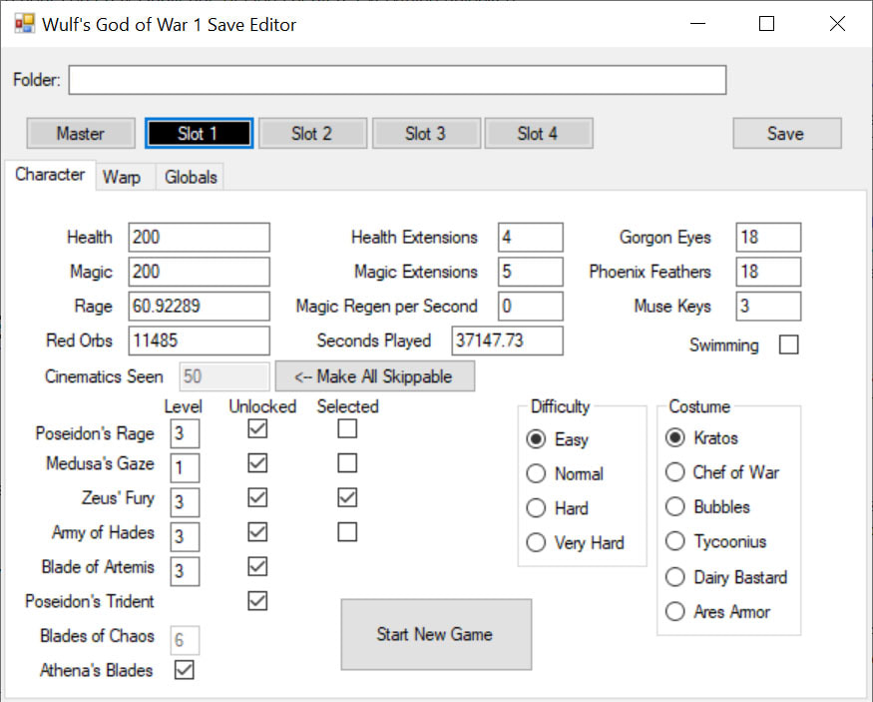Toggle Poseidon's Trident Unlocked checkbox
This screenshot has width=873, height=702.
coord(257,601)
